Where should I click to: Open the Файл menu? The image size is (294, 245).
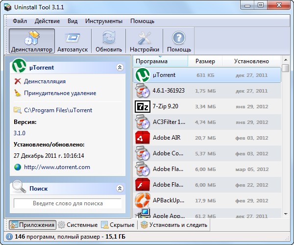pos(20,21)
